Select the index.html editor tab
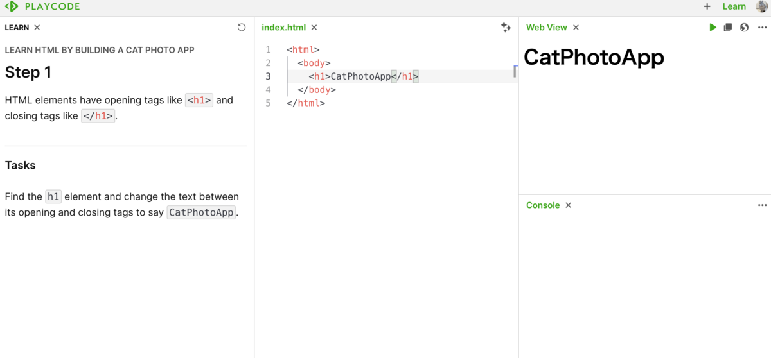This screenshot has height=358, width=771. click(283, 28)
